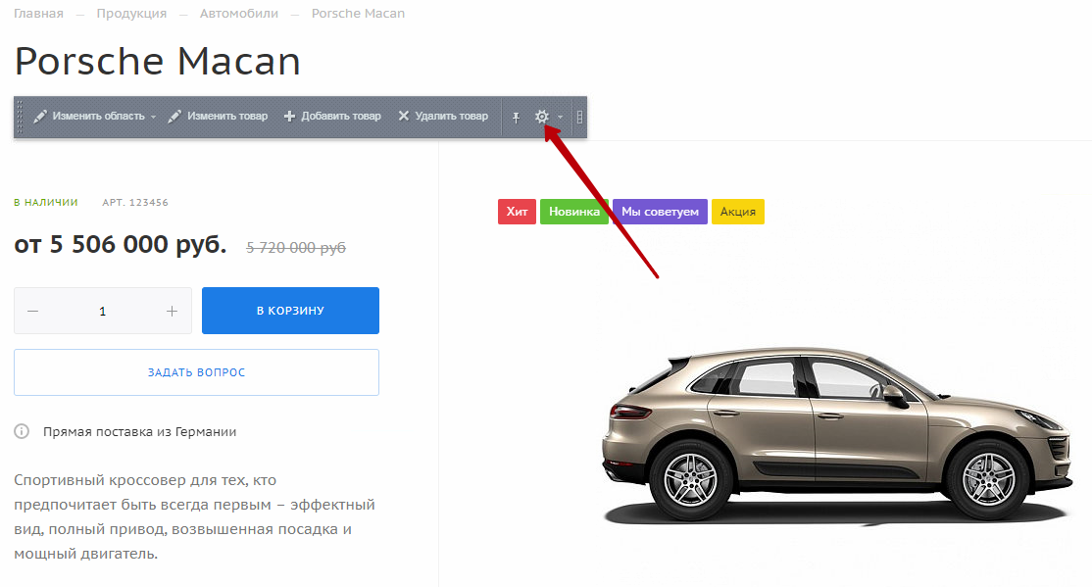Click the toolbar collapse handle on right

click(x=579, y=117)
